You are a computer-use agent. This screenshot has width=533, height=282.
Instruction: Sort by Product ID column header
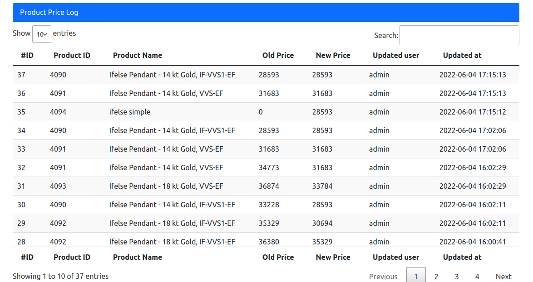pos(72,55)
